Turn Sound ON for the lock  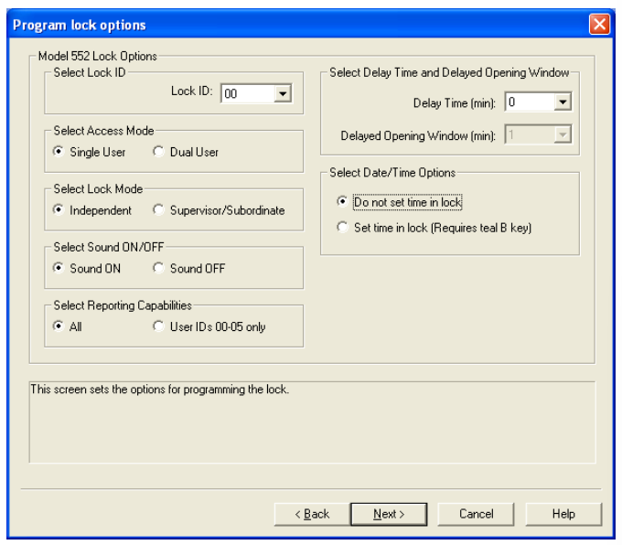point(59,269)
